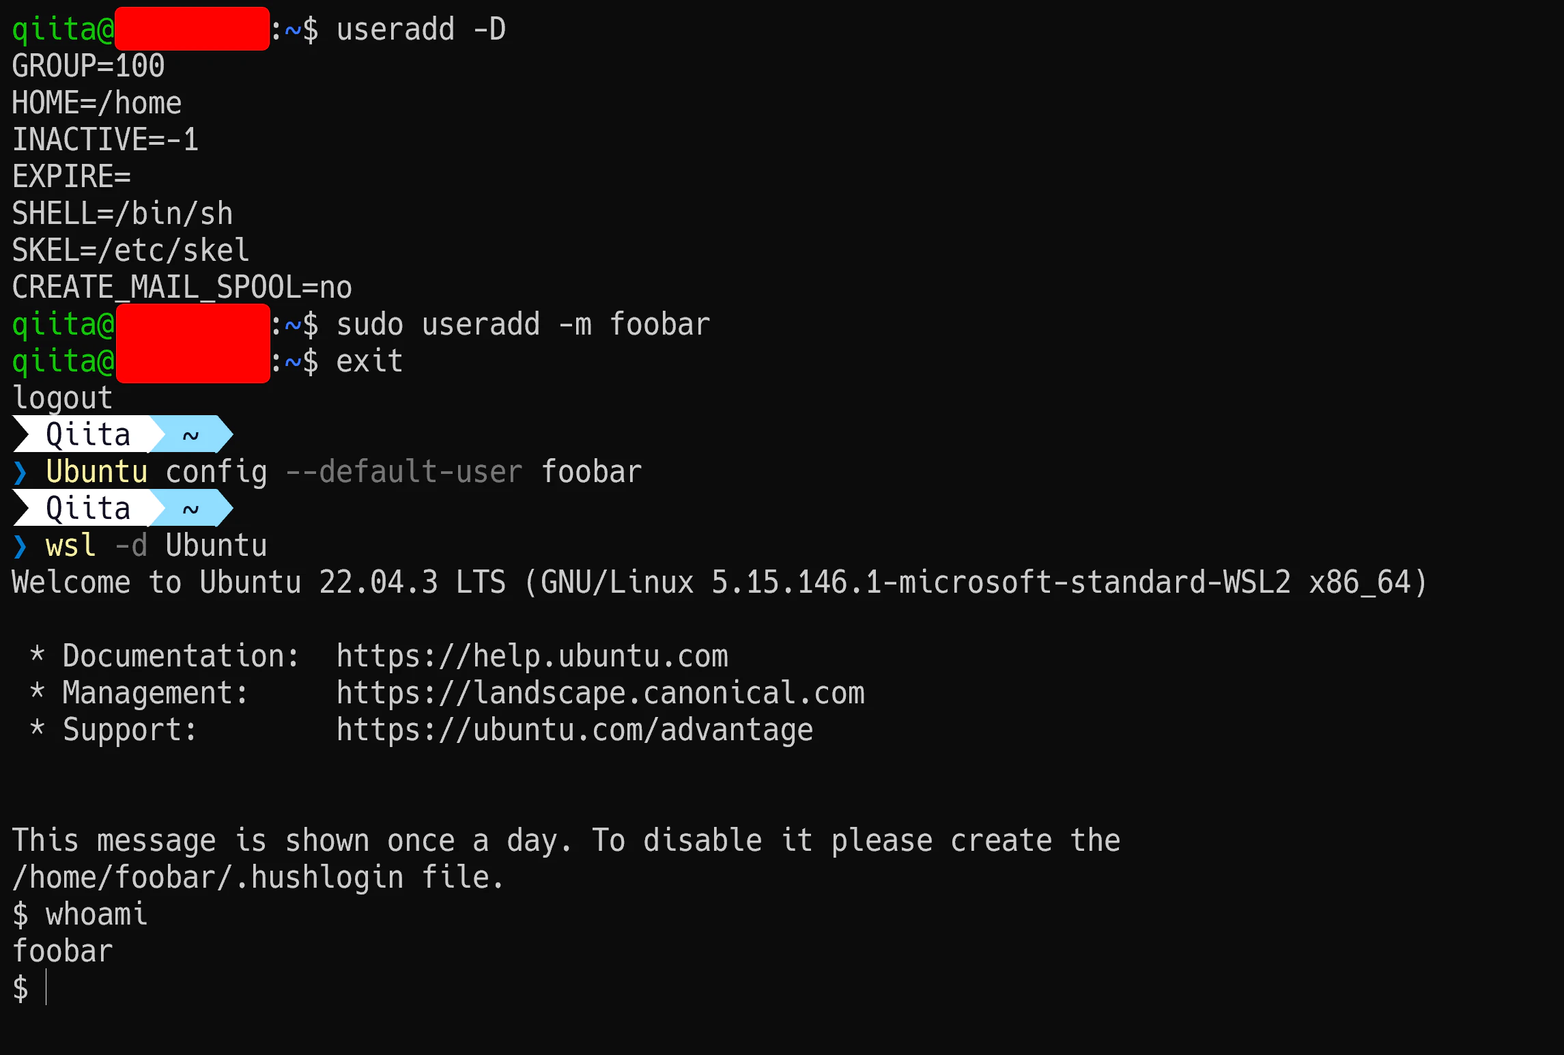The image size is (1564, 1055).
Task: Click the Welcome to Ubuntu 22.04.3 line
Action: [720, 583]
